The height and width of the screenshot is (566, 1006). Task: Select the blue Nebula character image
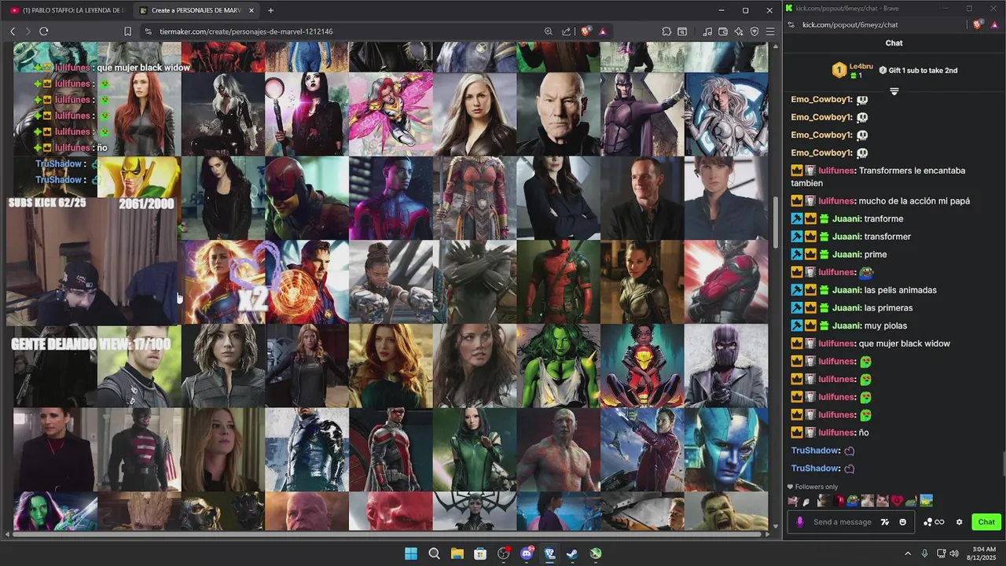(x=726, y=450)
